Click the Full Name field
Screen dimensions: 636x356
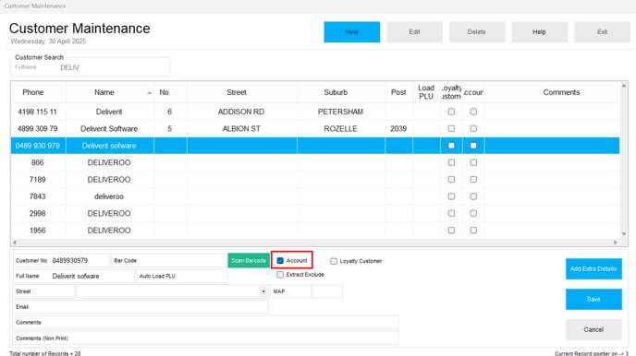pyautogui.click(x=74, y=276)
